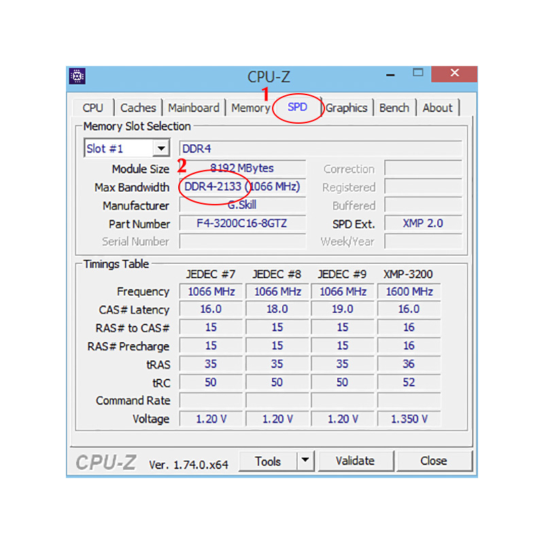
Task: Click the XMP-3200 frequency value 1600 MHz
Action: [409, 292]
